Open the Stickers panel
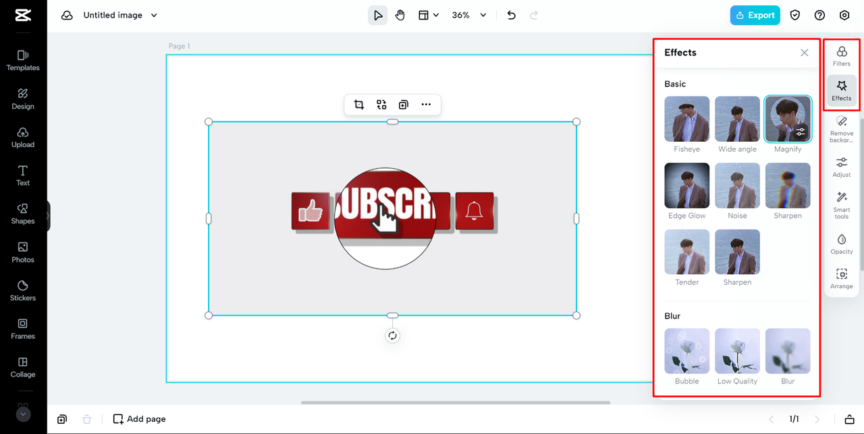The image size is (864, 434). coord(23,290)
